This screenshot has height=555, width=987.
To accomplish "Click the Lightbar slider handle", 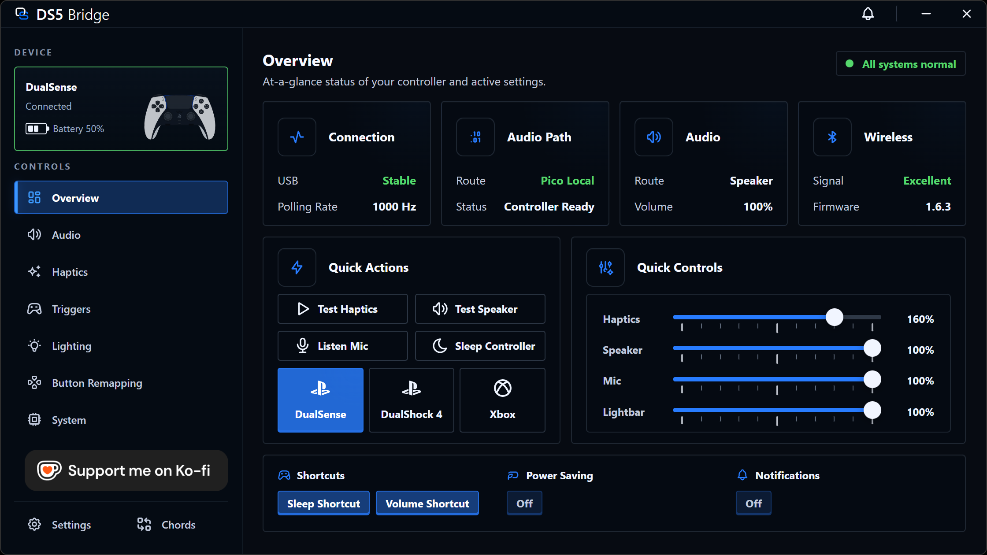I will (x=872, y=410).
